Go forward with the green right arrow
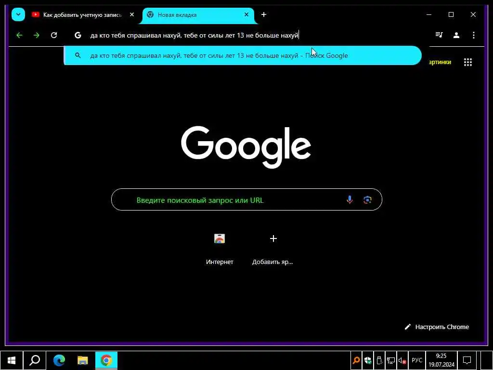493x370 pixels. click(37, 35)
